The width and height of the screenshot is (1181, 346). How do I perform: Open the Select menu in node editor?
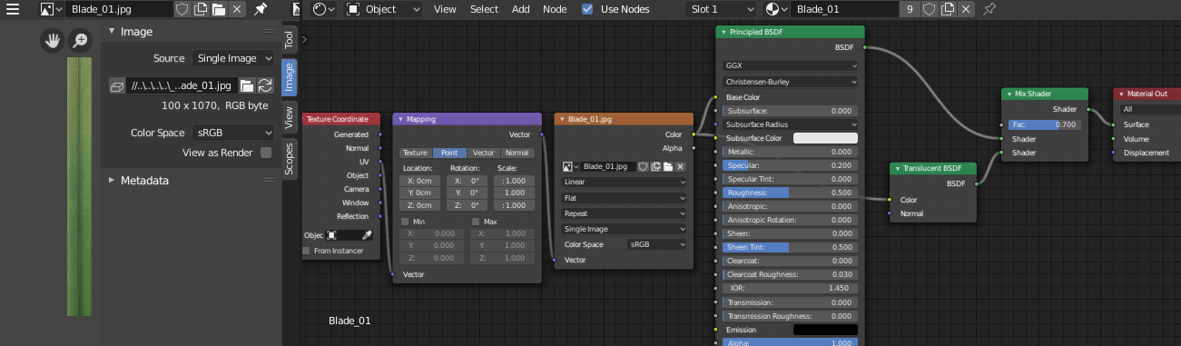484,9
